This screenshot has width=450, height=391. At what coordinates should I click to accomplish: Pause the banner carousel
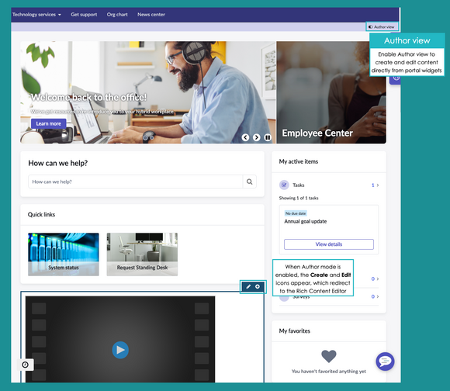pyautogui.click(x=268, y=137)
